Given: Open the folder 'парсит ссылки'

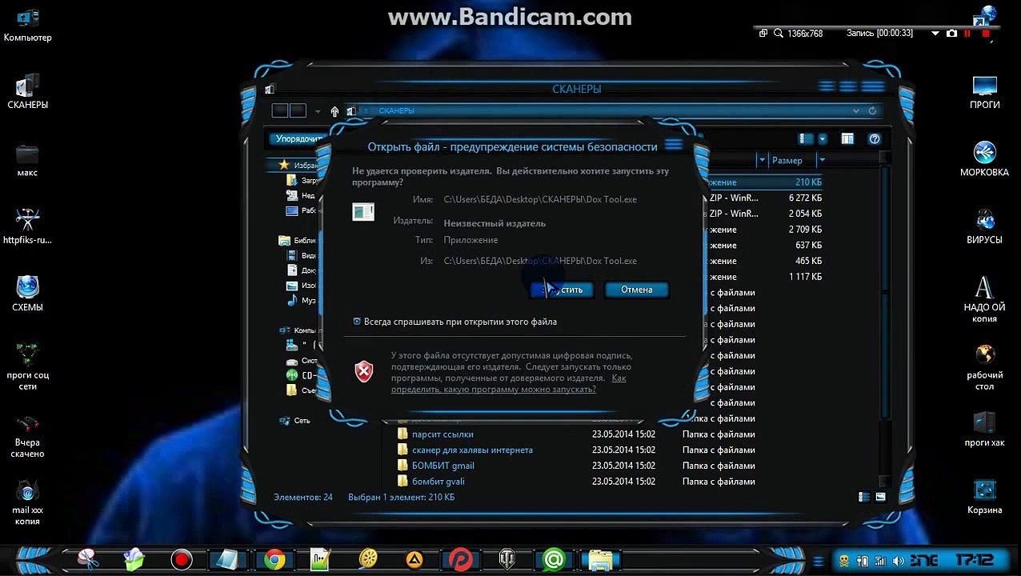Looking at the screenshot, I should [x=442, y=434].
